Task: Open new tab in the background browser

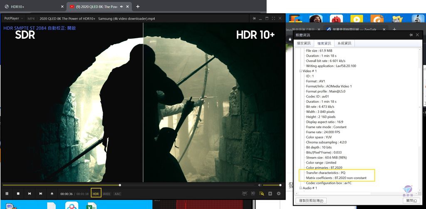Action: pyautogui.click(x=394, y=29)
